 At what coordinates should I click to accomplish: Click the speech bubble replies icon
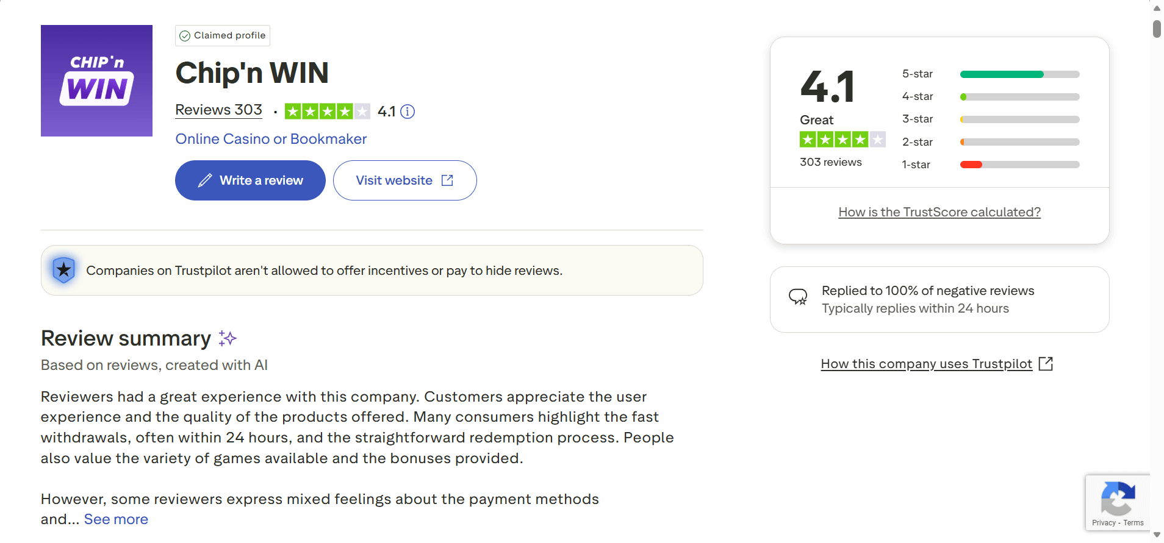(798, 297)
